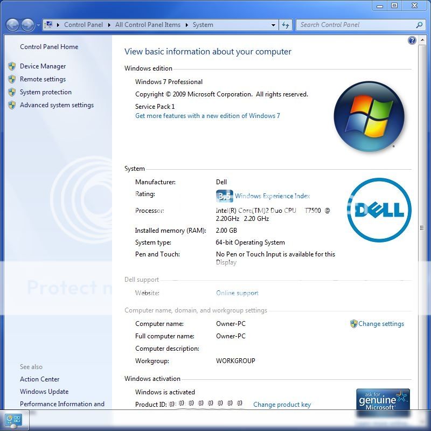Expand the arrow before Control Panel breadcrumb
Screen dimensions: 431x431
coord(58,25)
